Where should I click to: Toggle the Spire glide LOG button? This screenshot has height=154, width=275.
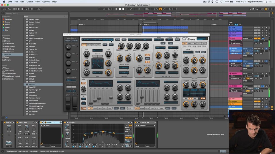click(83, 83)
